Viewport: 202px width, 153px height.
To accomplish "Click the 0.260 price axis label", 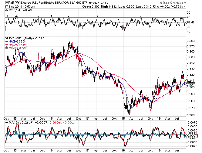I will (x=191, y=115).
